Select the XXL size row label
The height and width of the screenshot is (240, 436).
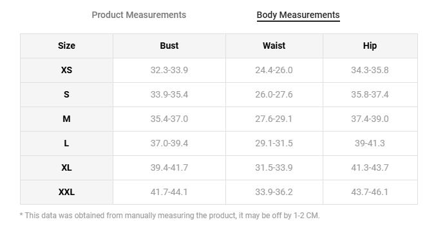(x=66, y=192)
